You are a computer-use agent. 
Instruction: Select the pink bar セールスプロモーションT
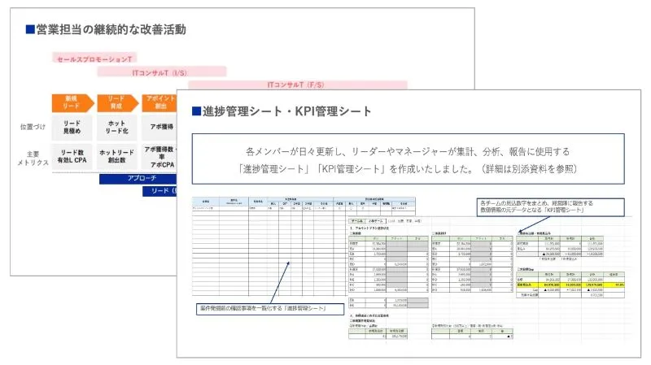94,58
